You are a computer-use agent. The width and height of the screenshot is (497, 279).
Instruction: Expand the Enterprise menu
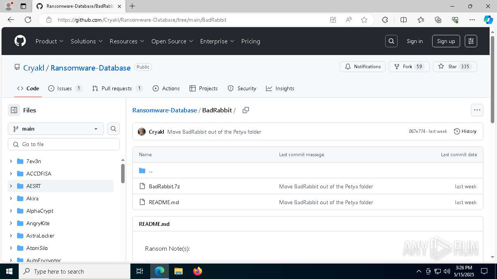coord(217,41)
